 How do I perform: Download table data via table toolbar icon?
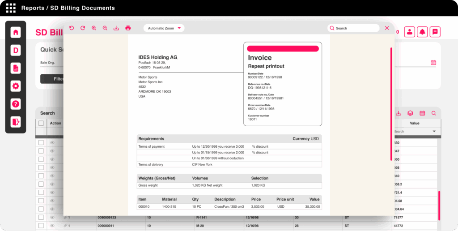click(x=399, y=113)
